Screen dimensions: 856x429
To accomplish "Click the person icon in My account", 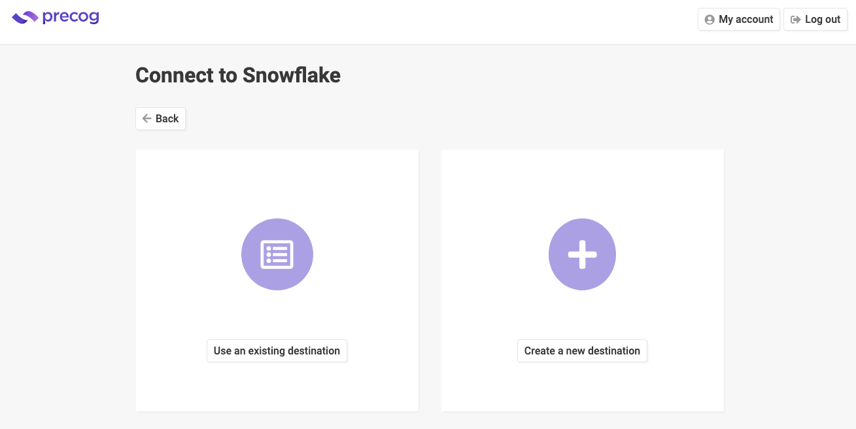I will [x=710, y=20].
